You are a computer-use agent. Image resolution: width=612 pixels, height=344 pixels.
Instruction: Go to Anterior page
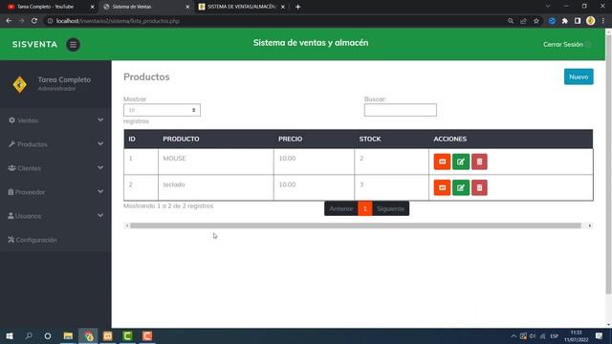tap(340, 208)
